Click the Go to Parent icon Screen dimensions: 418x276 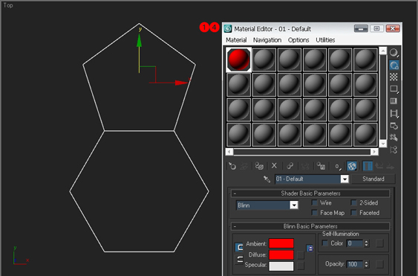click(379, 166)
